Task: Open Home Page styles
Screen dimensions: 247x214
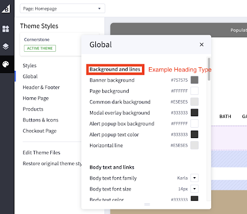Action: point(36,98)
